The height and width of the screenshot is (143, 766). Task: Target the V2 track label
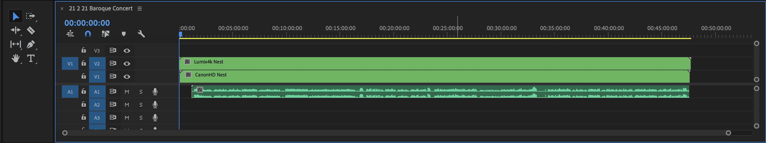[97, 63]
